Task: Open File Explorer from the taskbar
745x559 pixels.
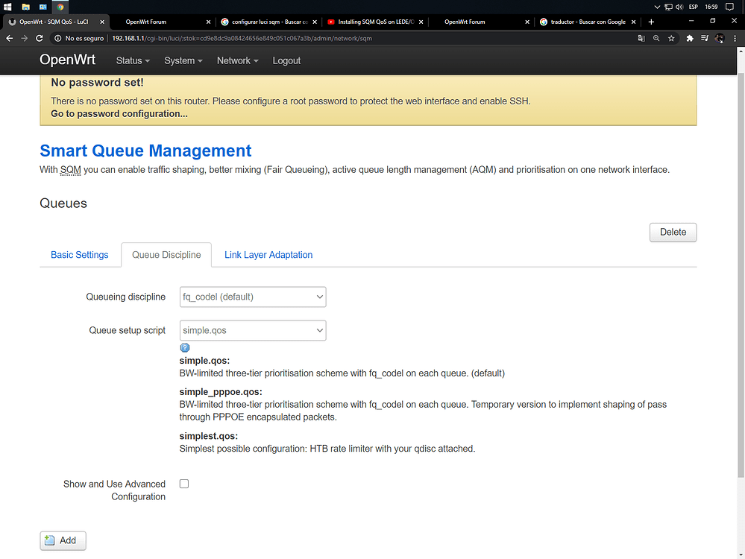Action: click(x=25, y=7)
